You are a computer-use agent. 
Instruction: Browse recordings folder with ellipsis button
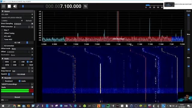coord(32,84)
